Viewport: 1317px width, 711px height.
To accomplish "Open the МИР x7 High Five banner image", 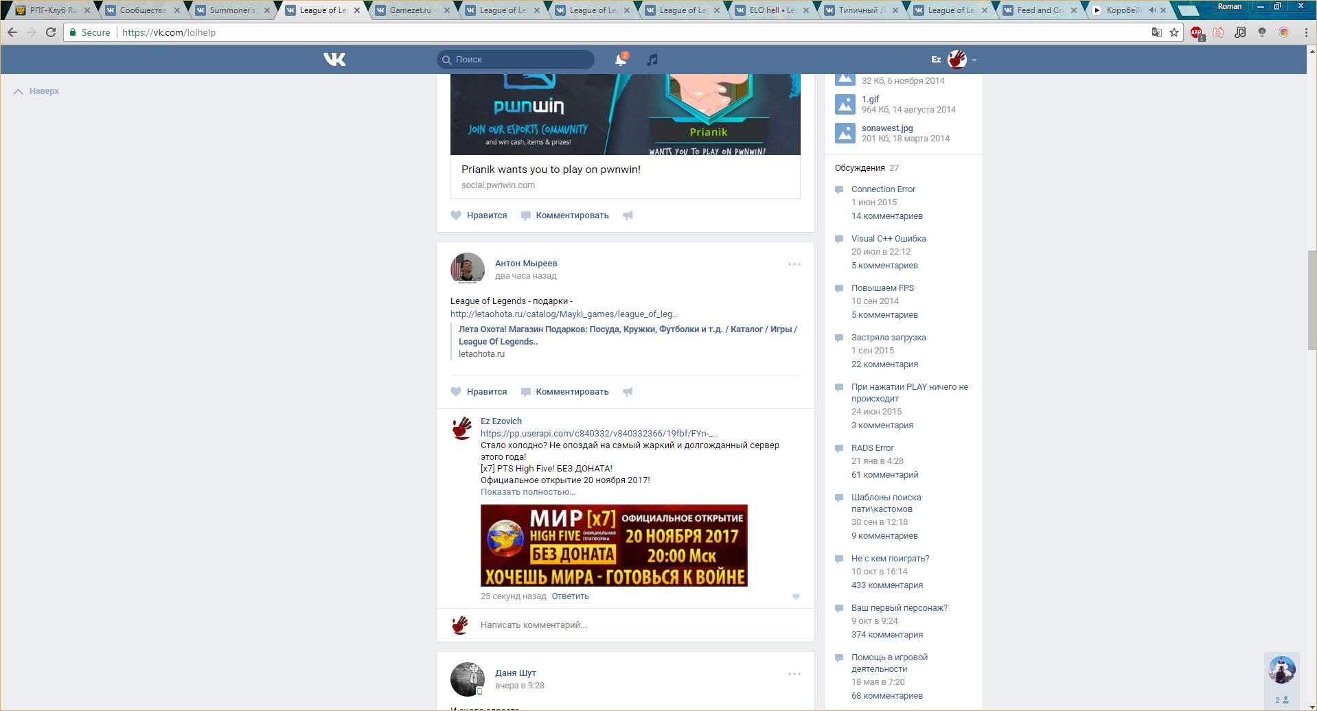I will [614, 546].
